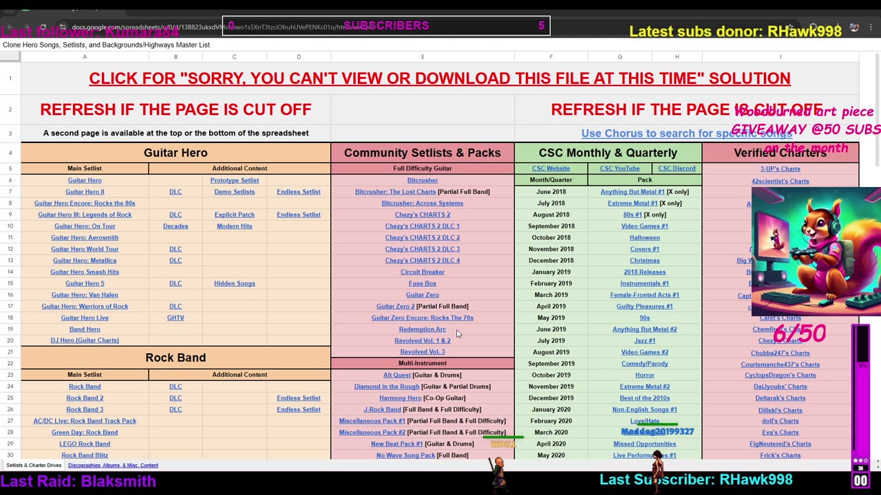881x495 pixels.
Task: Open Anything But Metal #1 pack link
Action: (x=633, y=192)
